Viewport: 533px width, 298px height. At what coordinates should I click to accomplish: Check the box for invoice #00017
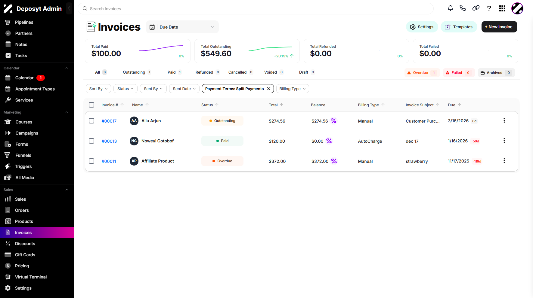coord(91,121)
